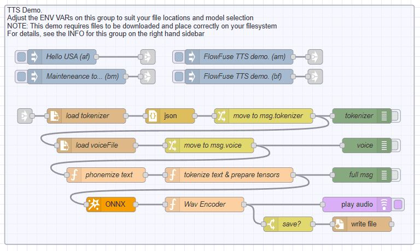Viewport: 420px width, 251px height.
Task: Click the switch icon on save? node
Action: tap(270, 224)
